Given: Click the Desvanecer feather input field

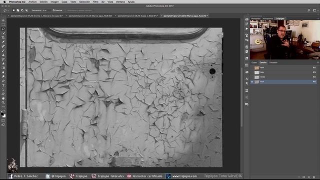Looking at the screenshot, I should [x=46, y=10].
